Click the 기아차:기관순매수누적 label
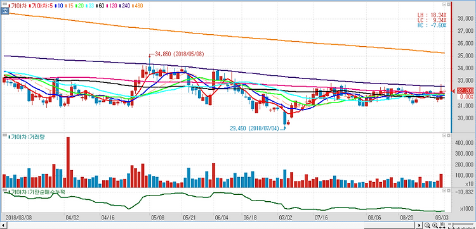Screen dimensions: 476x229 pyautogui.click(x=37, y=192)
